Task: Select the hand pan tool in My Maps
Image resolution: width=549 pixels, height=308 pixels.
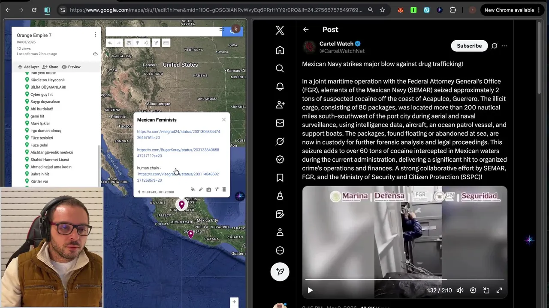Action: click(128, 43)
